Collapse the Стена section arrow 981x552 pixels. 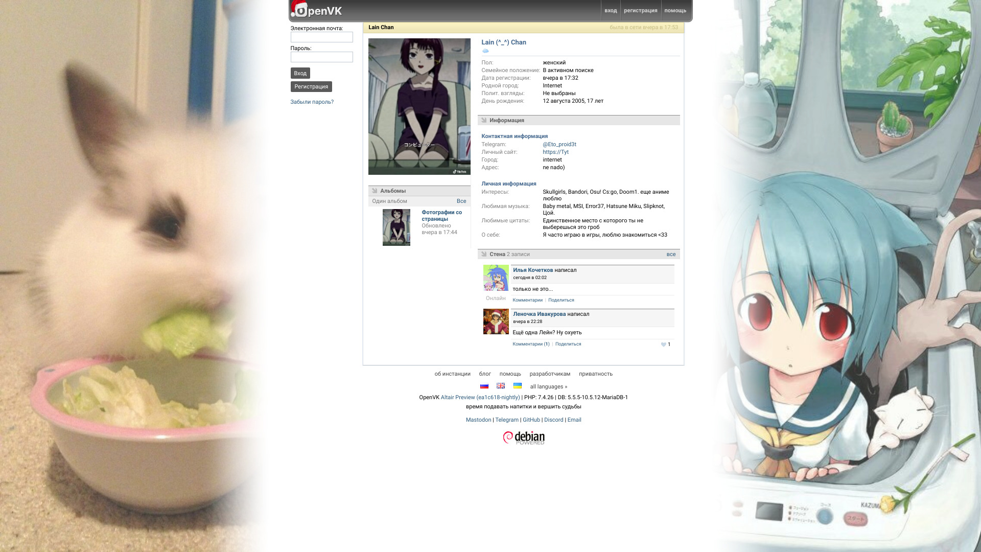tap(484, 254)
